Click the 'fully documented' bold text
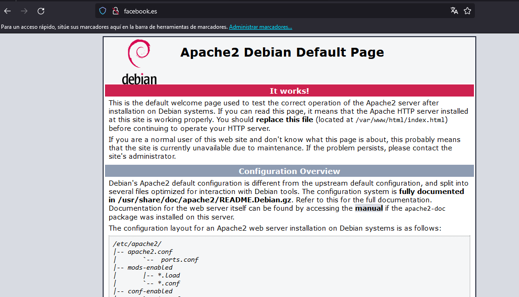This screenshot has width=519, height=297. [x=432, y=192]
